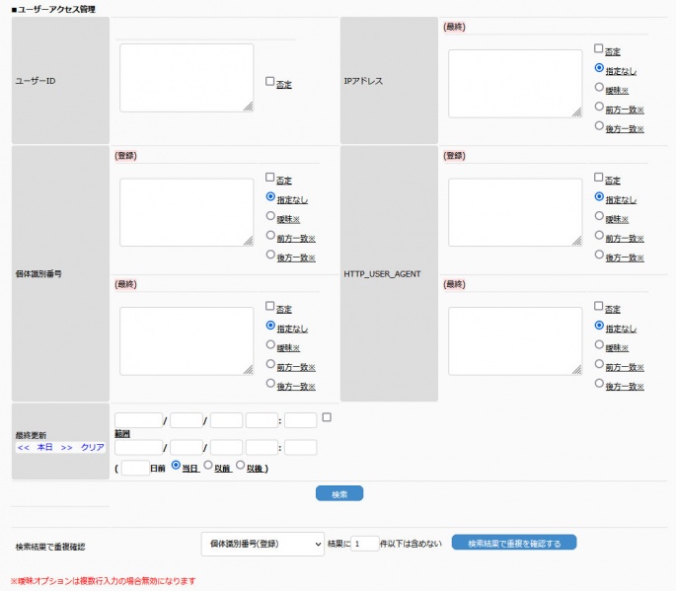Select 前方一致 for 個体識別番号 (登録)
676x591 pixels.
tap(270, 236)
